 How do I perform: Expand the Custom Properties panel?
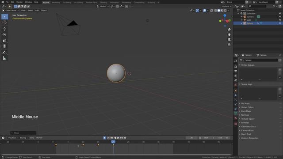click(249, 138)
